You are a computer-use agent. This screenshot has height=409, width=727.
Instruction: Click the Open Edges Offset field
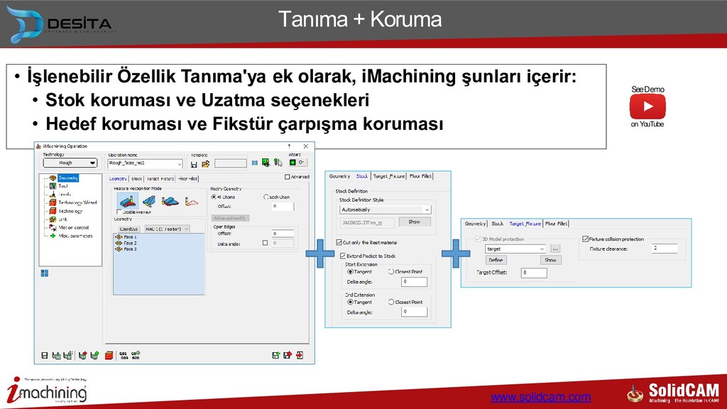[x=283, y=234]
